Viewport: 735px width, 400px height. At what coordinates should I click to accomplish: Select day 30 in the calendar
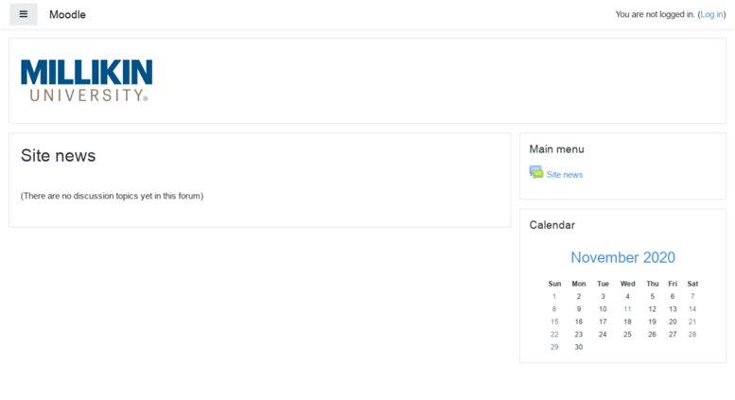coord(578,347)
